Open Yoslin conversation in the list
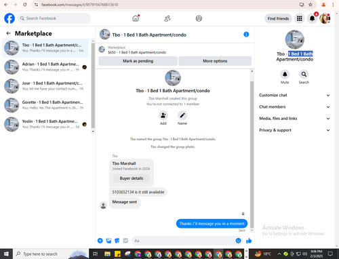Image resolution: width=339 pixels, height=259 pixels. tap(45, 124)
